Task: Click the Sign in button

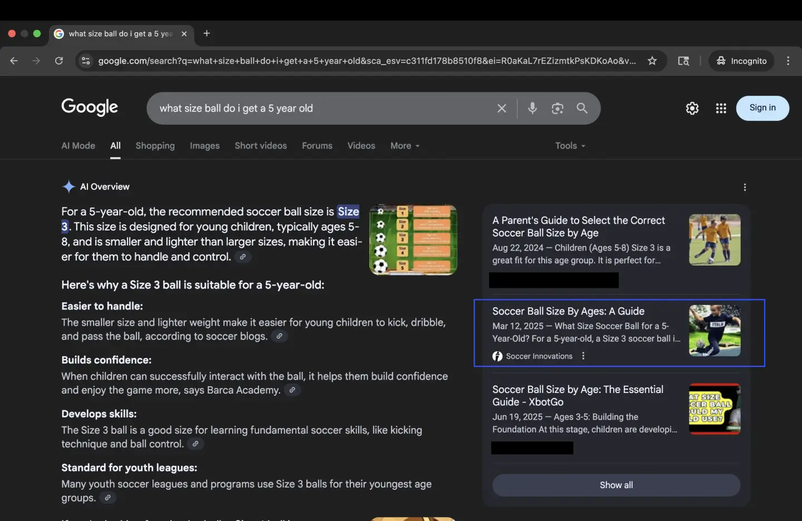Action: [762, 108]
